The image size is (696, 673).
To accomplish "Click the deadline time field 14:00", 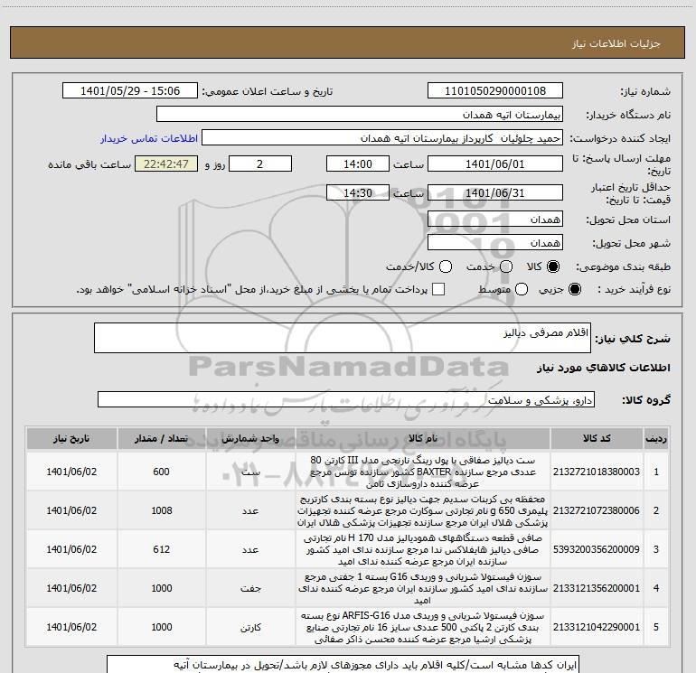I will [x=358, y=164].
